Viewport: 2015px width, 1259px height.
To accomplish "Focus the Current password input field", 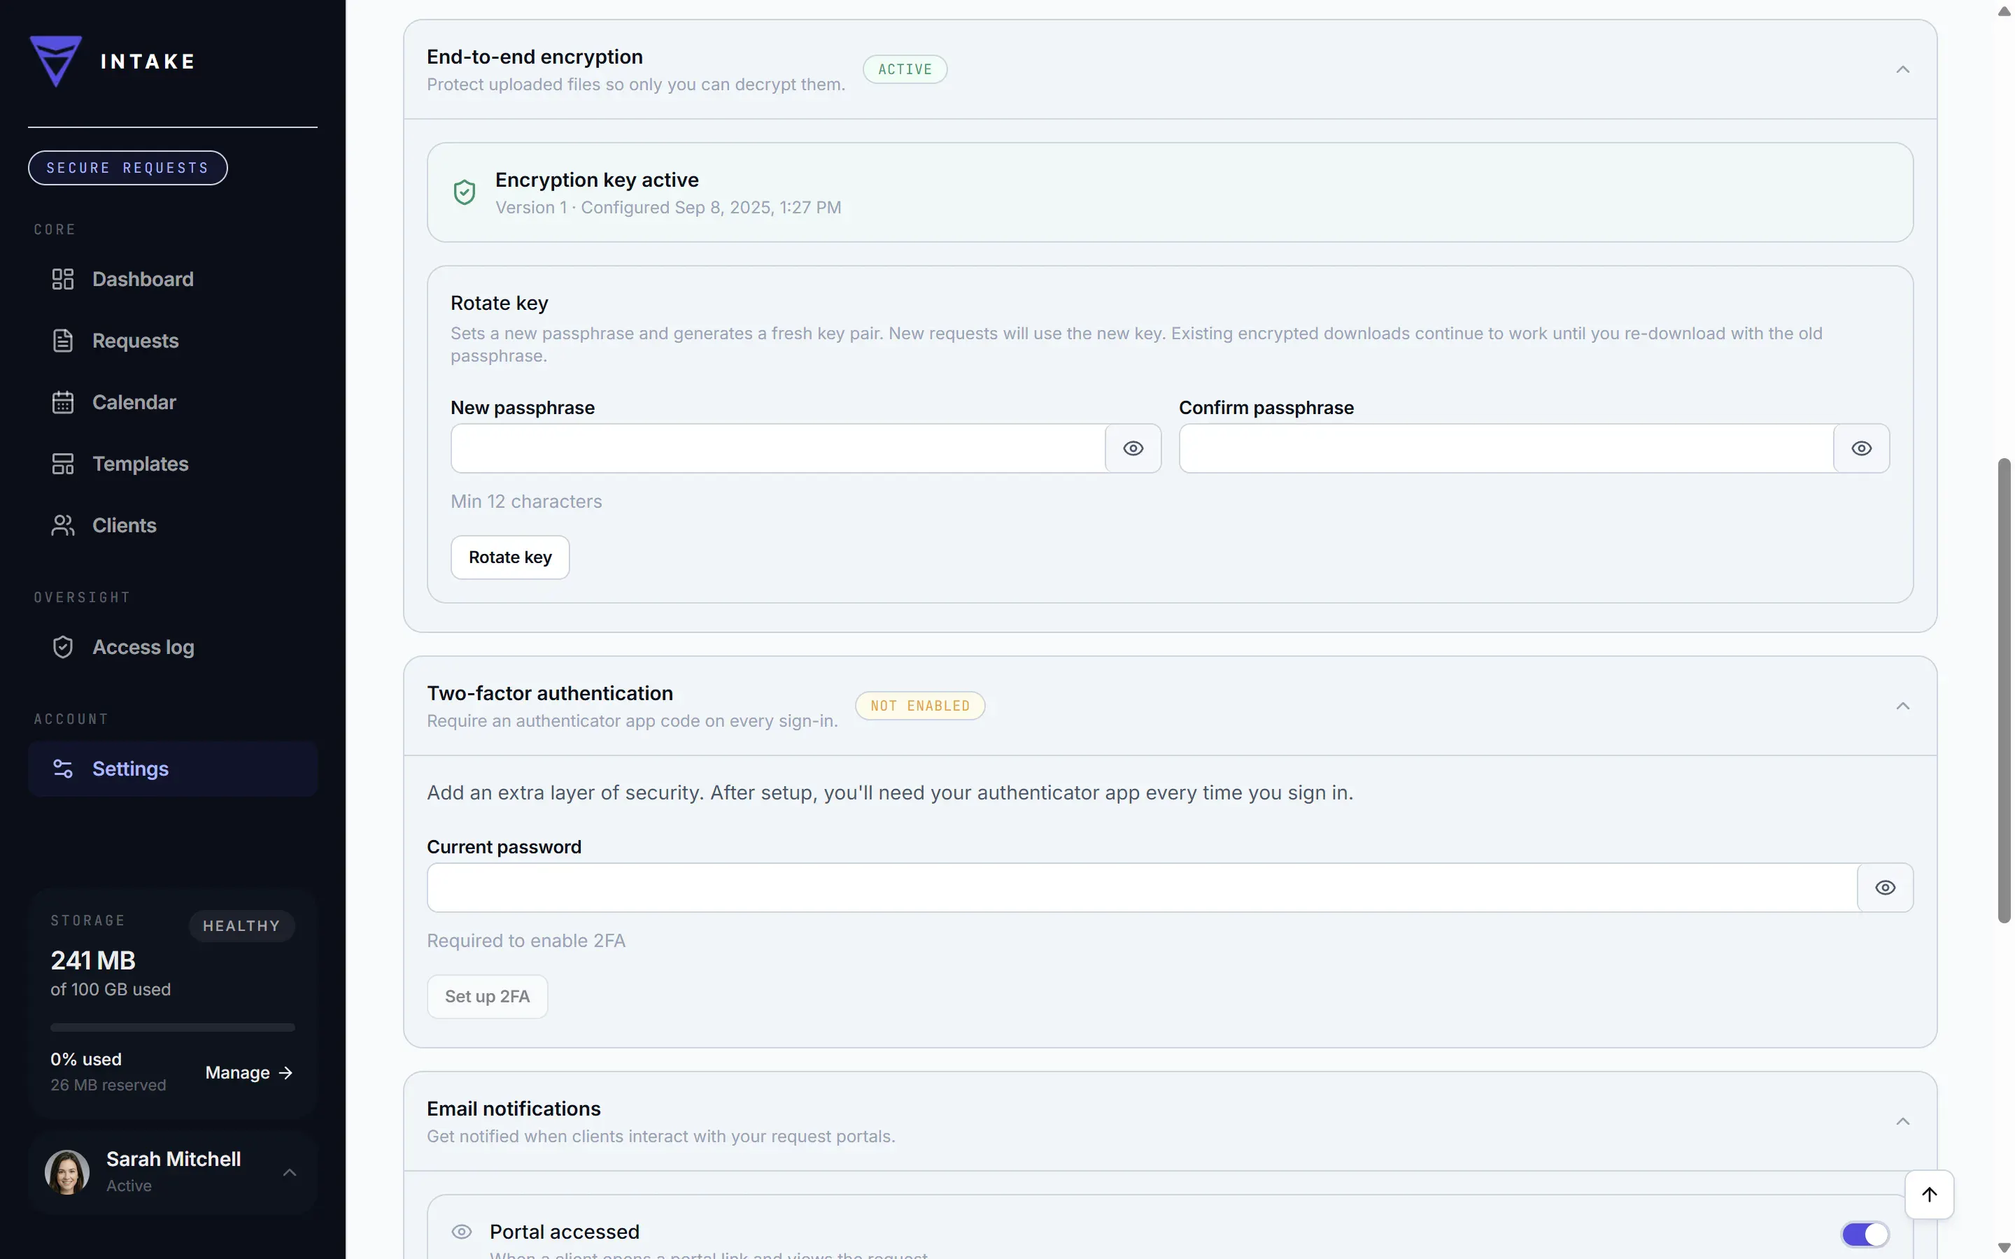I will point(1142,888).
